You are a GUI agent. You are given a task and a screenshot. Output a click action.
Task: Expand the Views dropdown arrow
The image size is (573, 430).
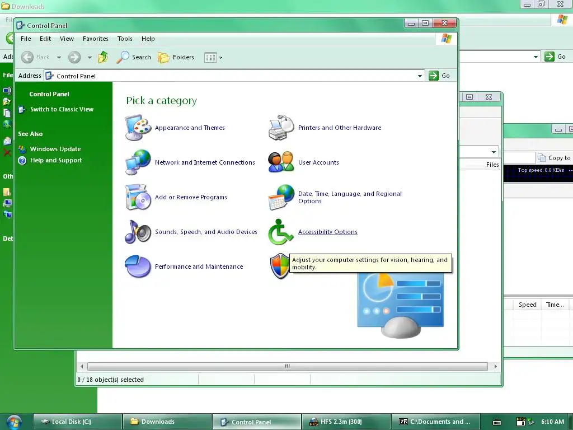[220, 58]
